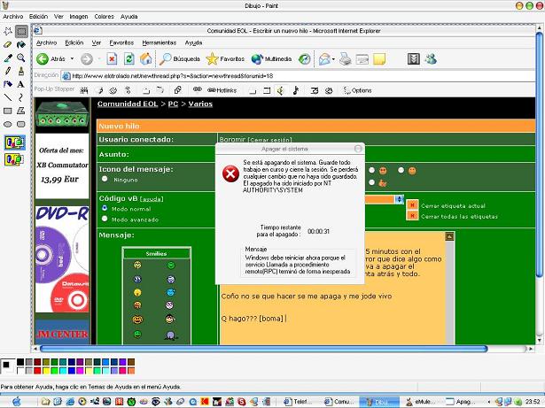Select the Rounded rectangle tool
The image size is (545, 408).
point(21,124)
